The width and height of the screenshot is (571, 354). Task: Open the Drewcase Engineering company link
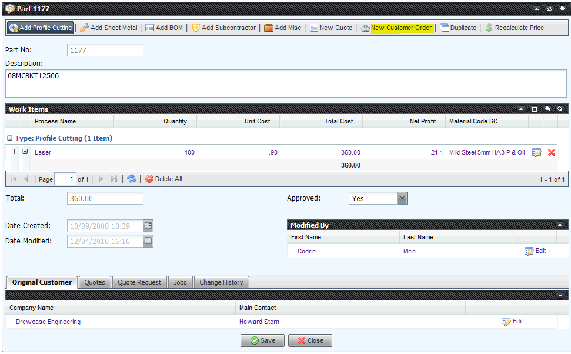click(48, 322)
